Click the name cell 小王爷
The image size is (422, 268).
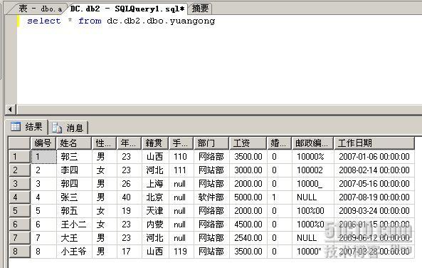click(74, 252)
